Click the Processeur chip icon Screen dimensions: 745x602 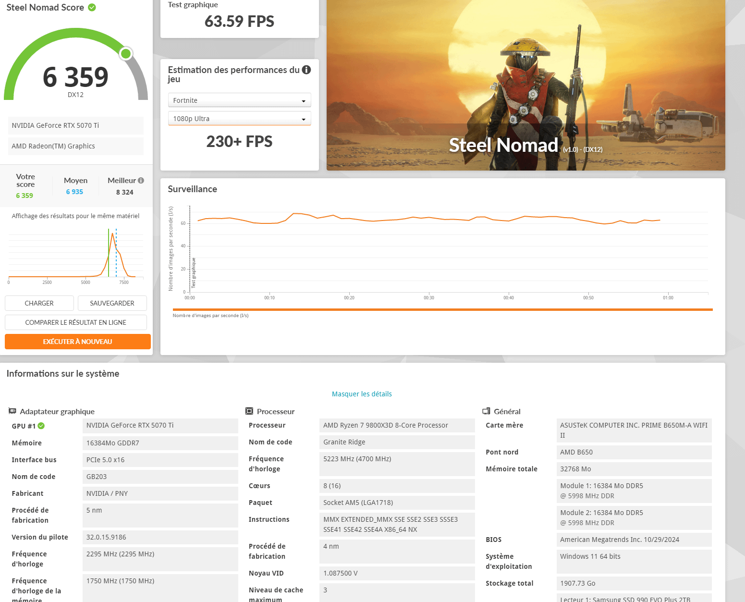(x=249, y=411)
